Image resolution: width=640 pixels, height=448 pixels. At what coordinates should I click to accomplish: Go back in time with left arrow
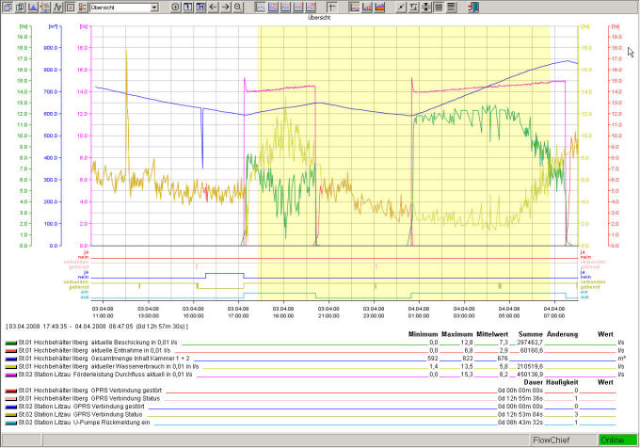click(213, 7)
